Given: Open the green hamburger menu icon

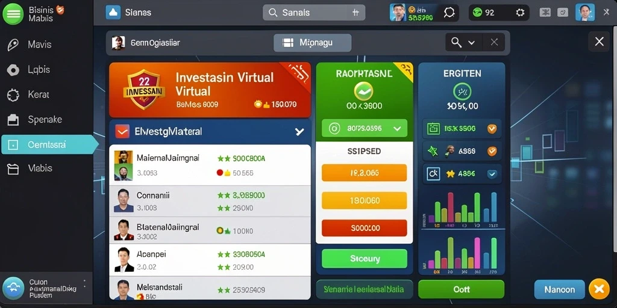Looking at the screenshot, I should pos(13,13).
